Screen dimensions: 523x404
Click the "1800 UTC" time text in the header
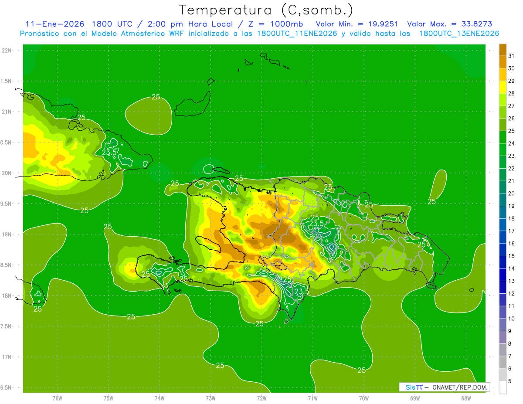tap(112, 24)
